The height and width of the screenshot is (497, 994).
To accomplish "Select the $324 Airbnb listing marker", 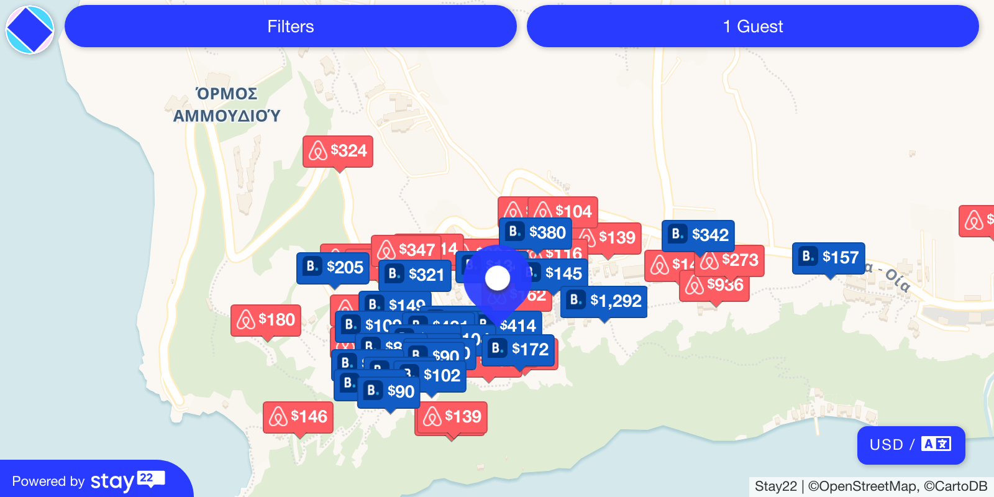I will click(338, 151).
